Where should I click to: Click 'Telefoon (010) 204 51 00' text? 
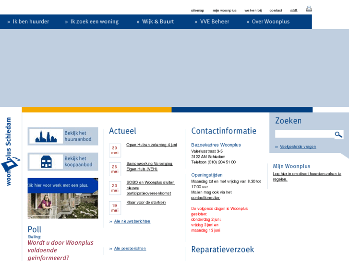click(x=213, y=162)
